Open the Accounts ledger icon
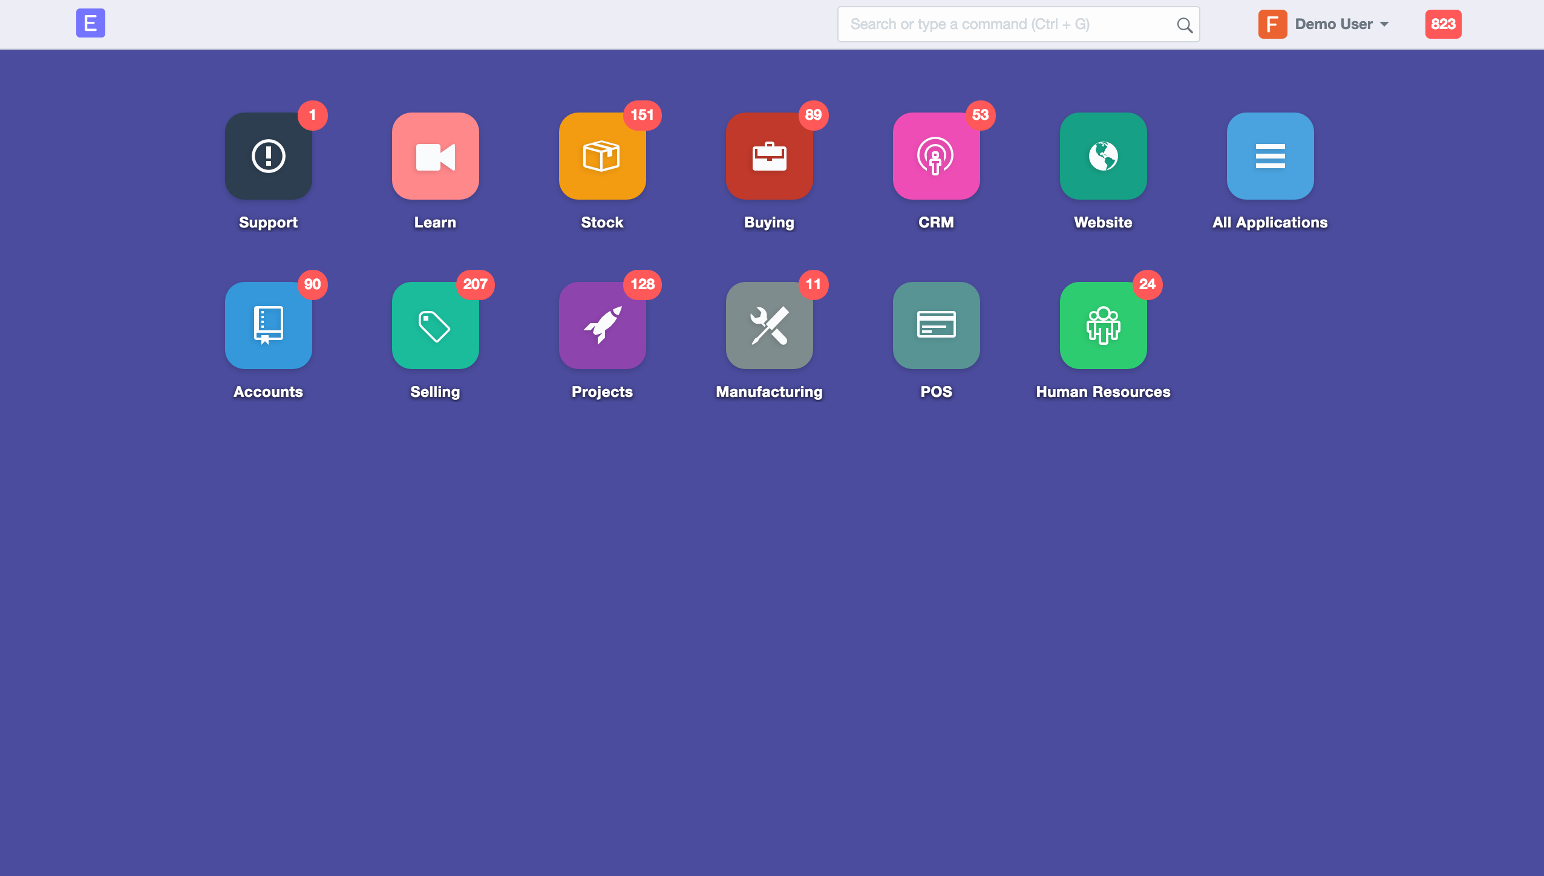The width and height of the screenshot is (1544, 876). click(268, 325)
